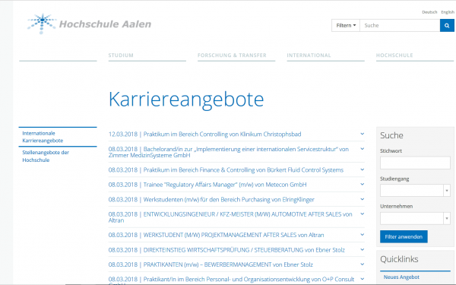Image resolution: width=456 pixels, height=285 pixels.
Task: Click the Filter anwenden button
Action: [404, 236]
